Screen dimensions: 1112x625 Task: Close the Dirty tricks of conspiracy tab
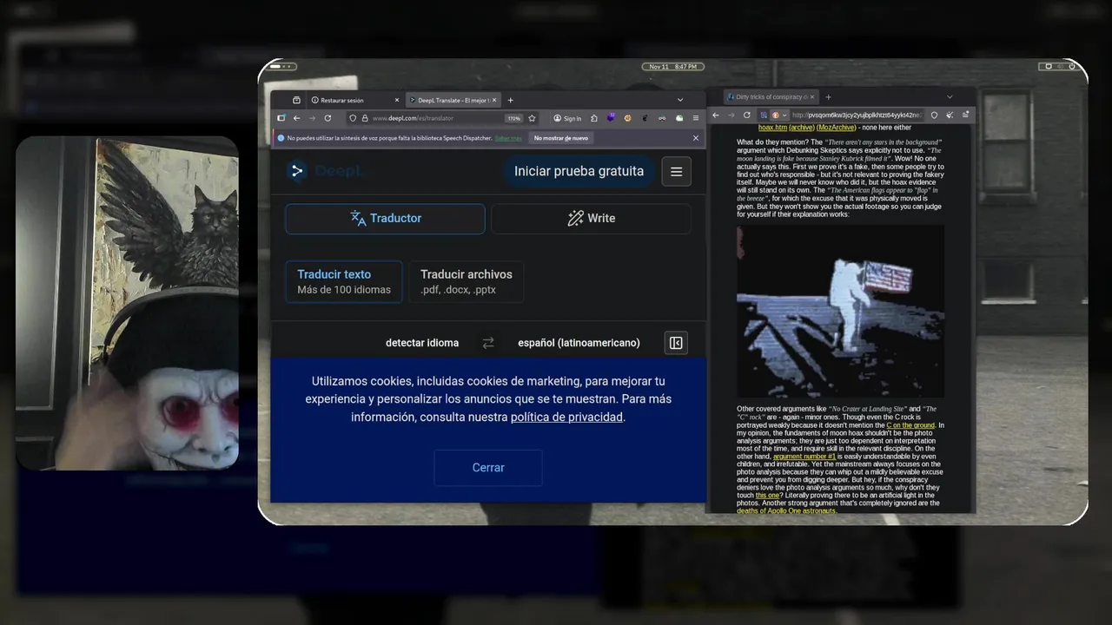812,97
